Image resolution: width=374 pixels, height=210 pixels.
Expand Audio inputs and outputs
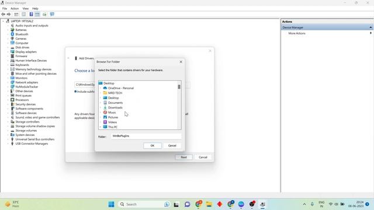8,26
